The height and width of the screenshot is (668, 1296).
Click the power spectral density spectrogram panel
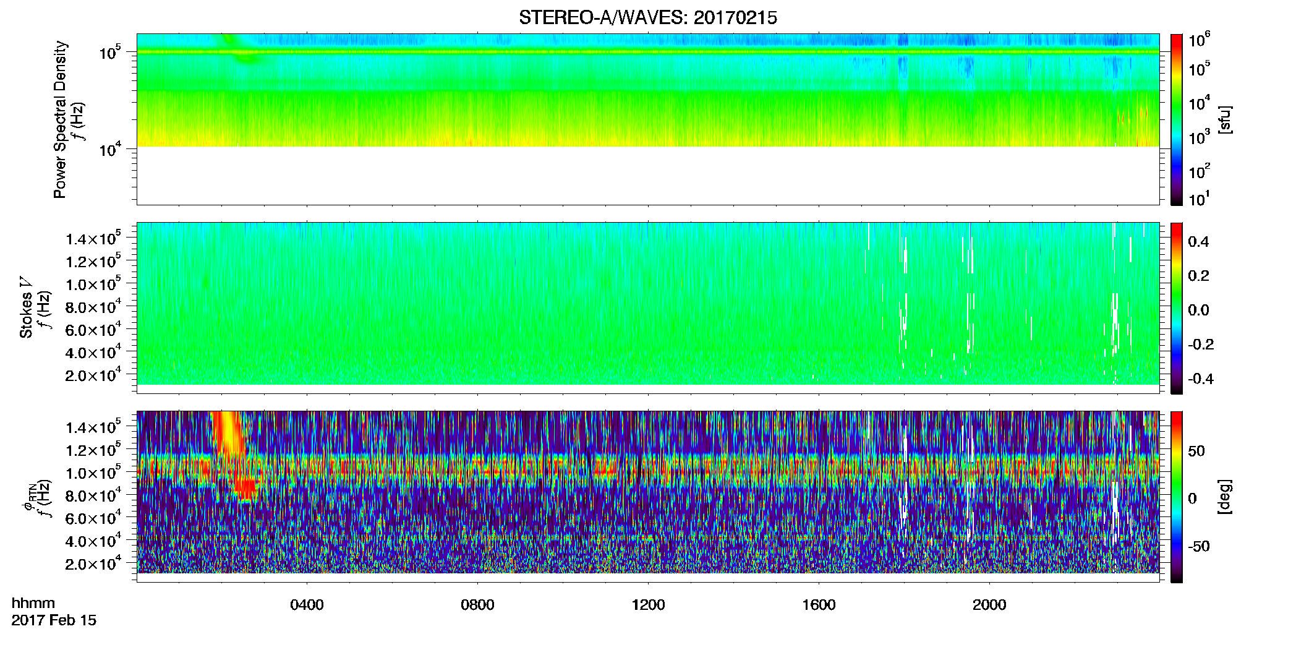click(x=648, y=119)
